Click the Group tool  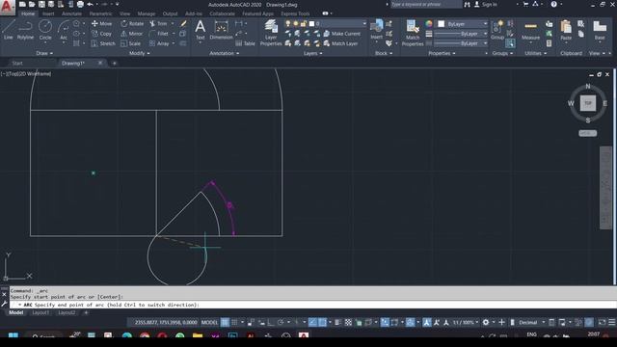(x=497, y=30)
